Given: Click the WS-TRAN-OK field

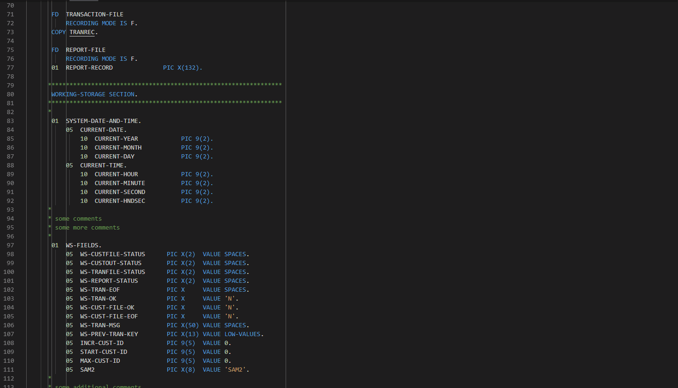Looking at the screenshot, I should tap(98, 299).
